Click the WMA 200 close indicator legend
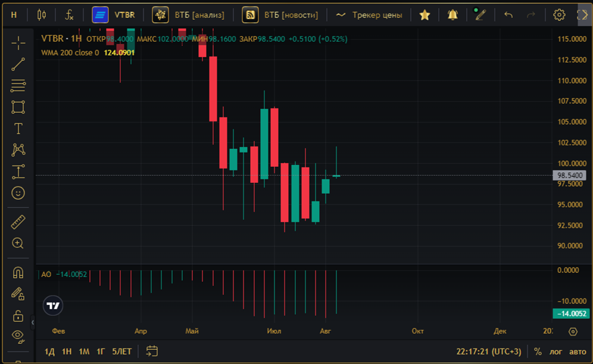This screenshot has width=593, height=364. tap(70, 52)
